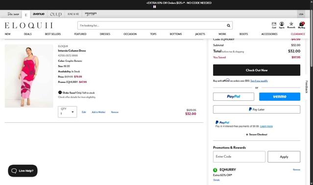
Task: Pay with the Venmo button
Action: [280, 96]
